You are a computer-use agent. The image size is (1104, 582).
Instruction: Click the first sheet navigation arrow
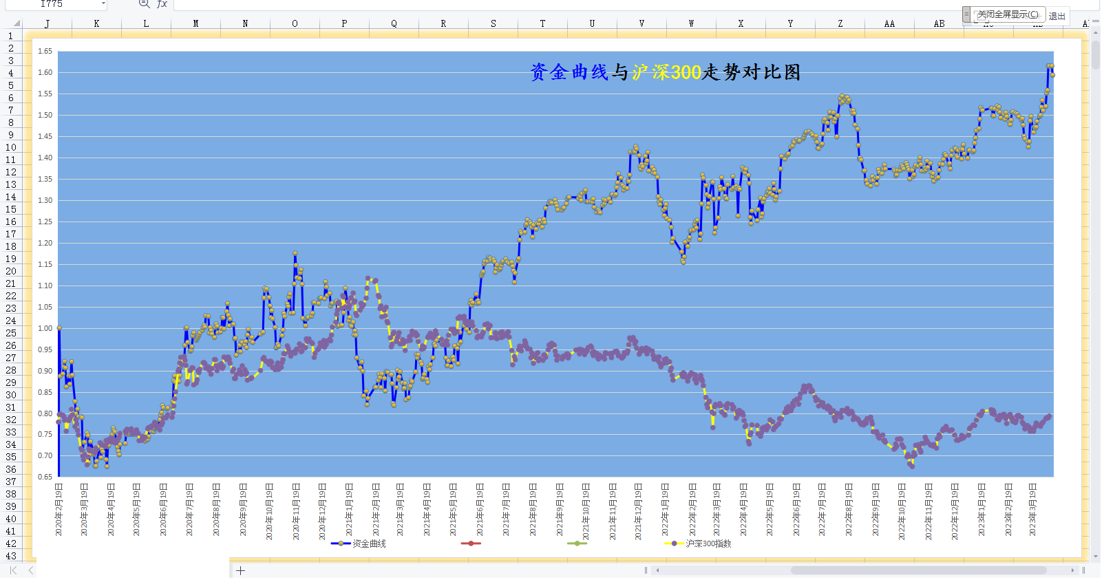click(x=13, y=570)
